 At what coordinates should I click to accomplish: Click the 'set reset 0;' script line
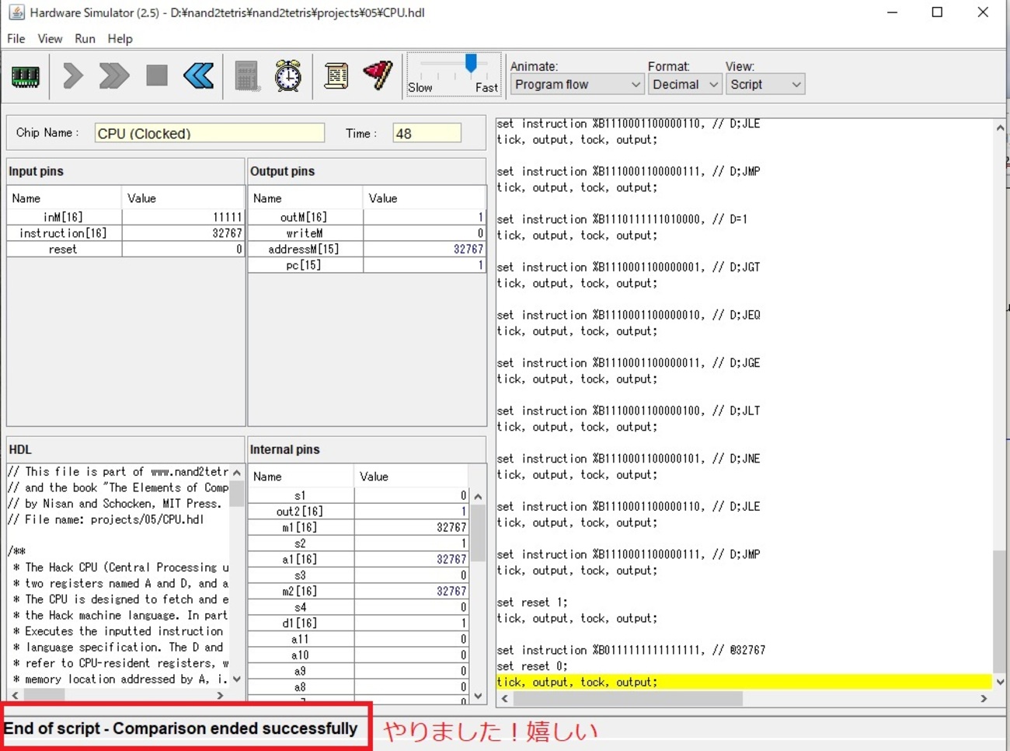(x=532, y=666)
